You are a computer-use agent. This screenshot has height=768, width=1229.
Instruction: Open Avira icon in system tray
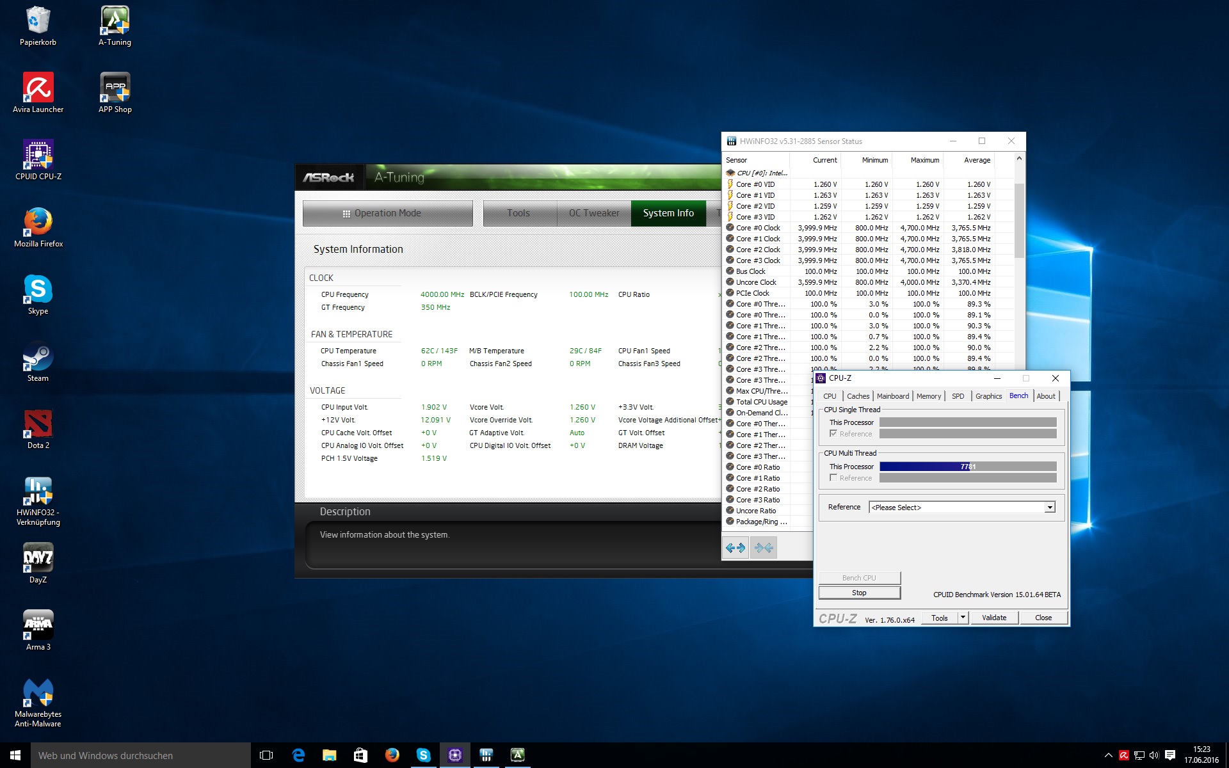click(x=1123, y=755)
